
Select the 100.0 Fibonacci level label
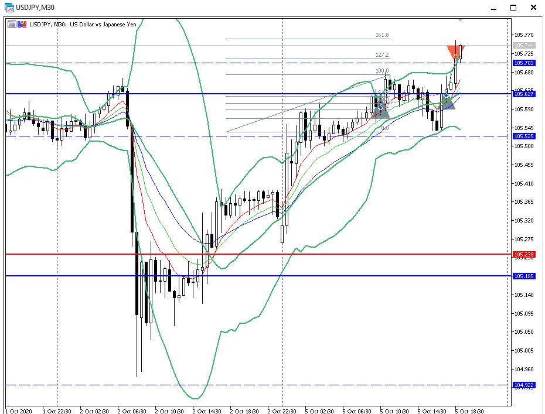coord(382,71)
